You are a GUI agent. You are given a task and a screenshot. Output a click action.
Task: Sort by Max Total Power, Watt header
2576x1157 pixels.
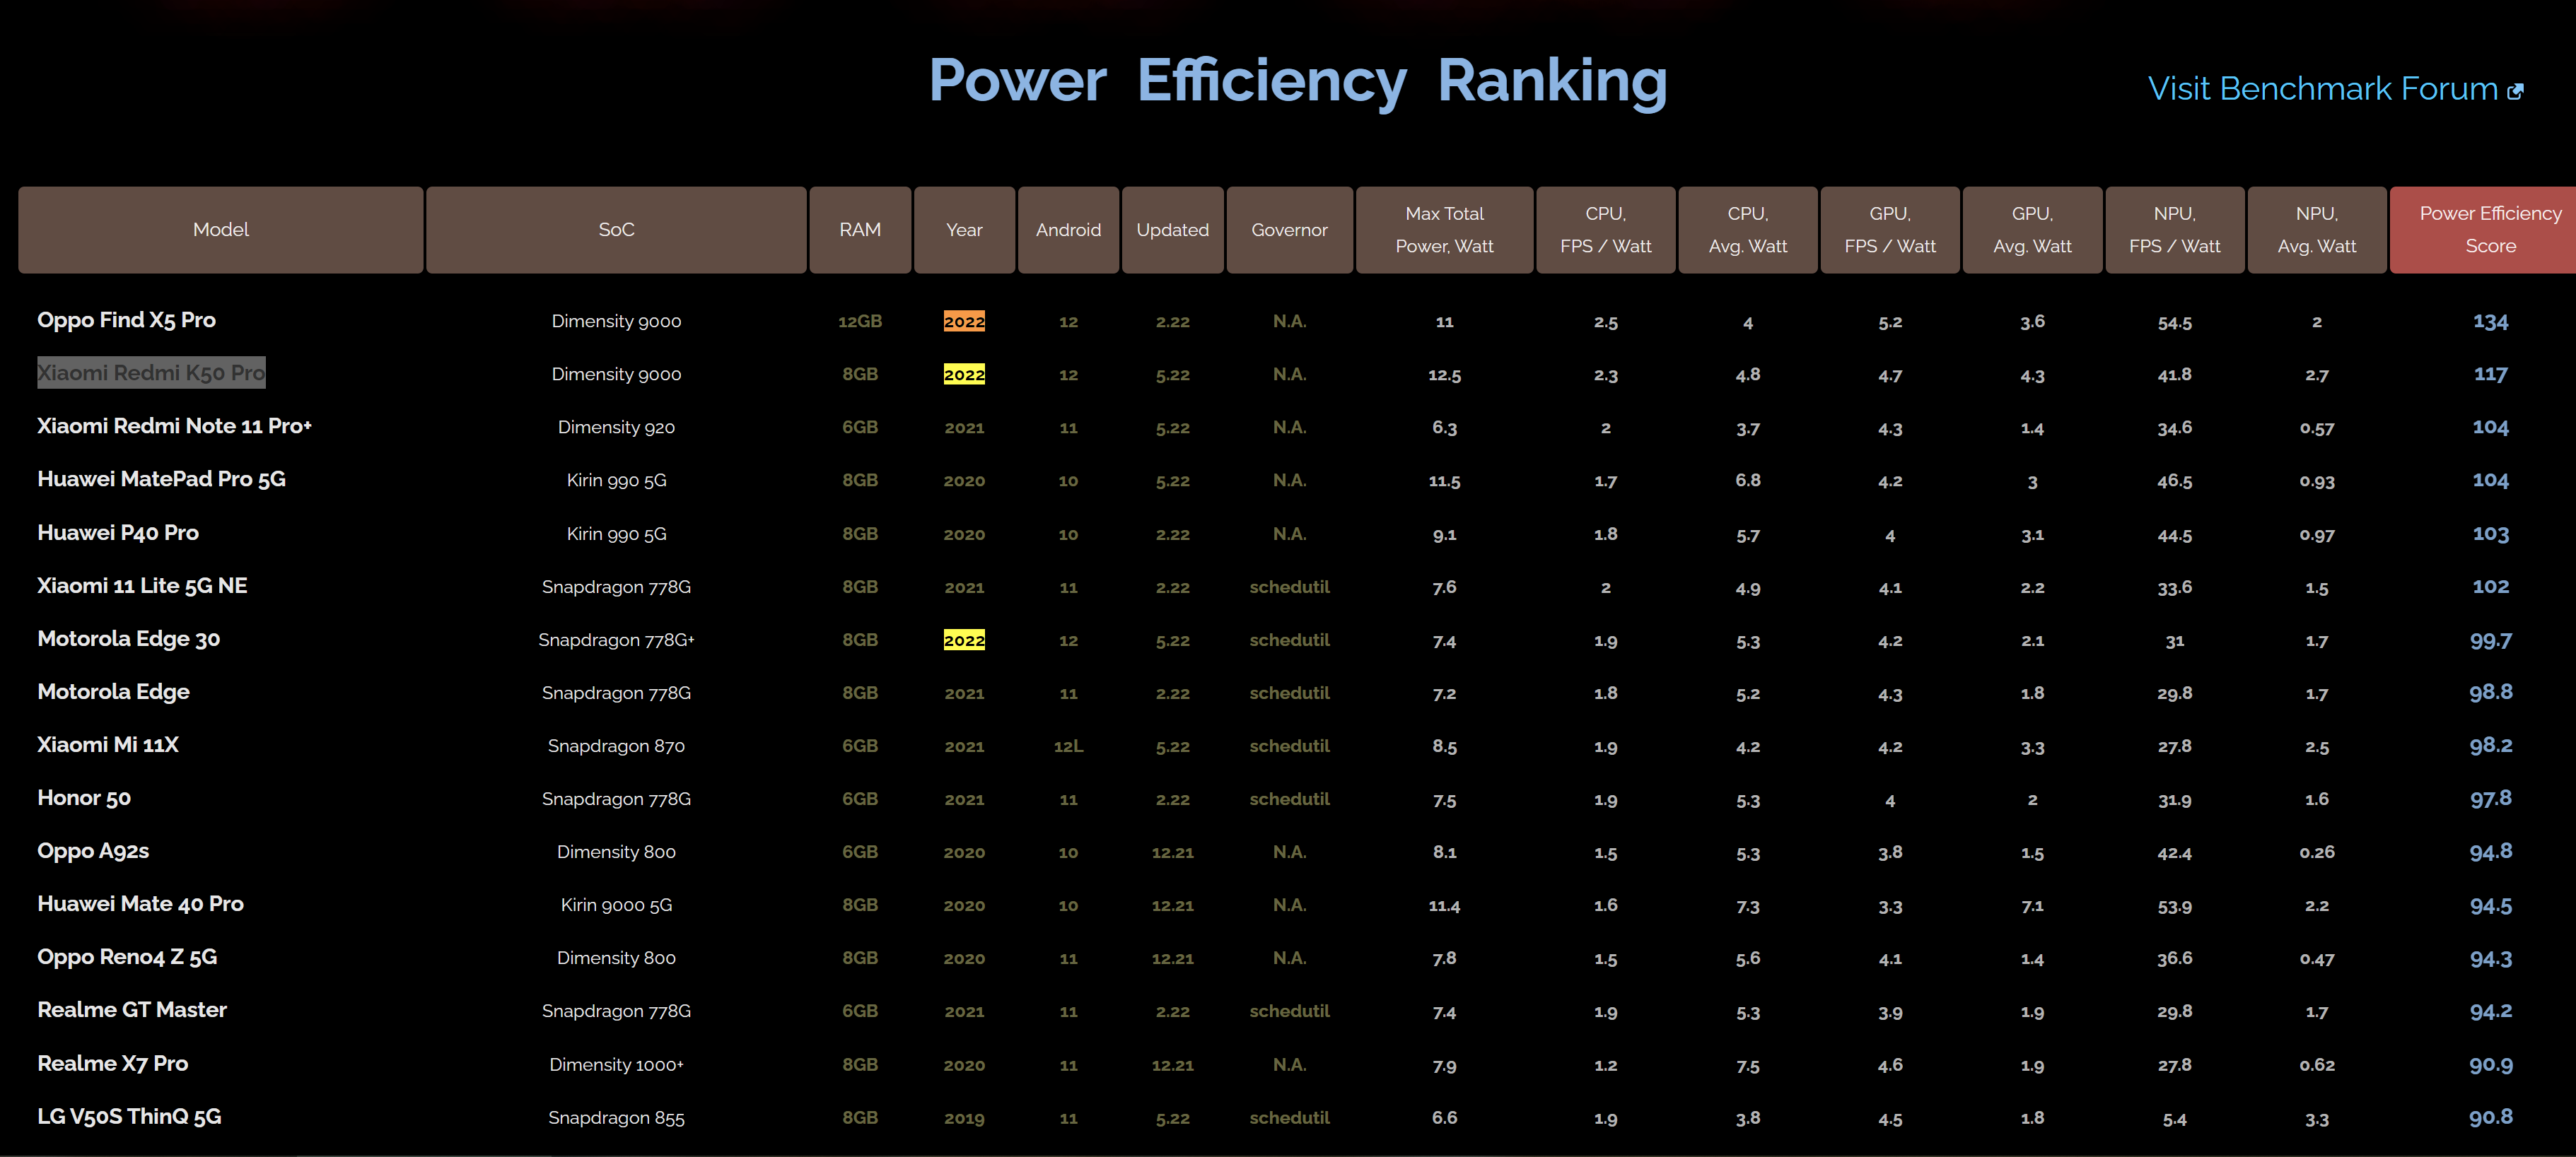pos(1444,230)
